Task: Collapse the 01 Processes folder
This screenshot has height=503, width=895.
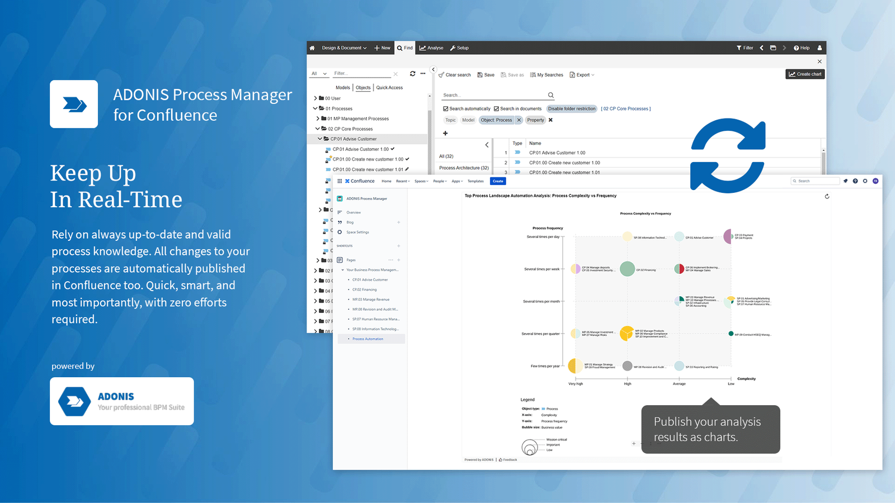Action: 315,108
